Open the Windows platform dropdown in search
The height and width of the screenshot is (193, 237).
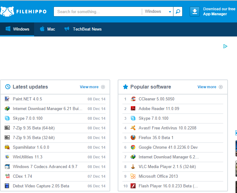coord(158,12)
